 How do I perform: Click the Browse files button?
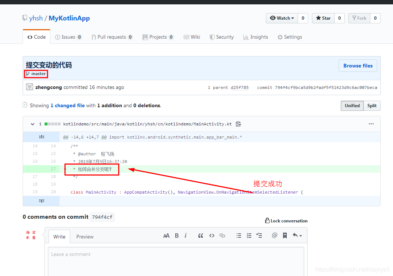(358, 66)
